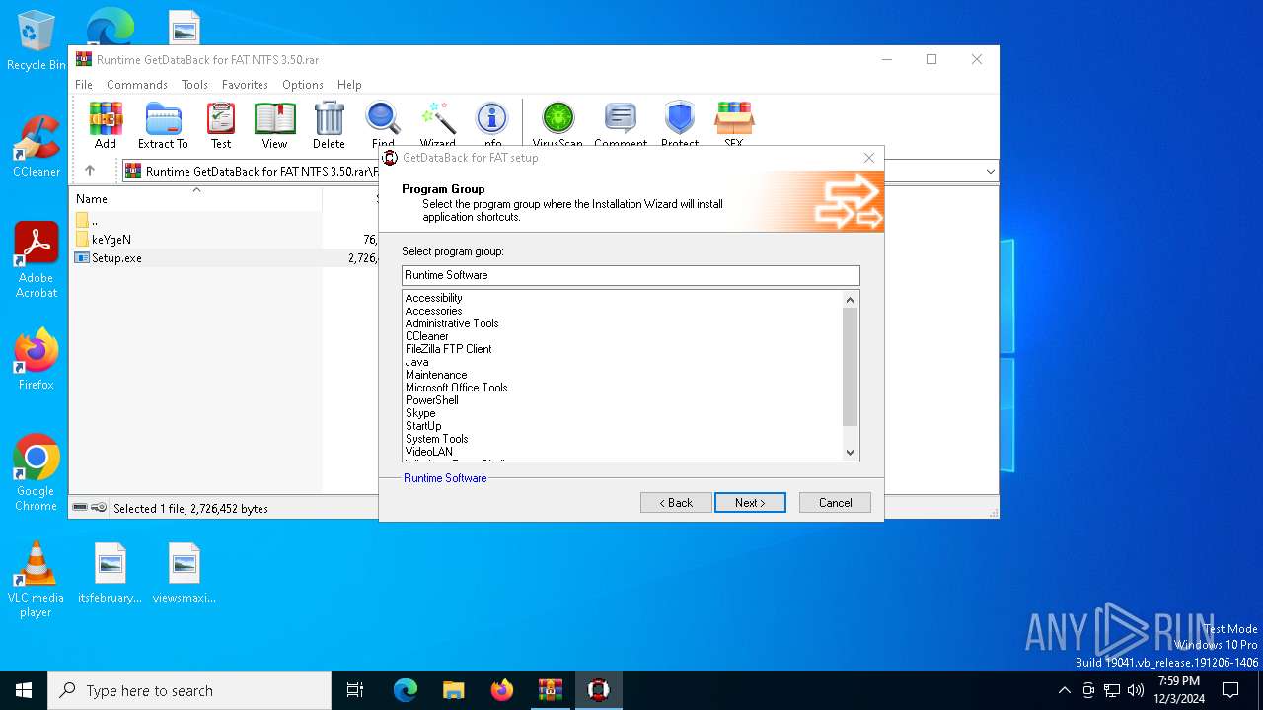Open Task View in the taskbar
1263x710 pixels.
click(355, 690)
